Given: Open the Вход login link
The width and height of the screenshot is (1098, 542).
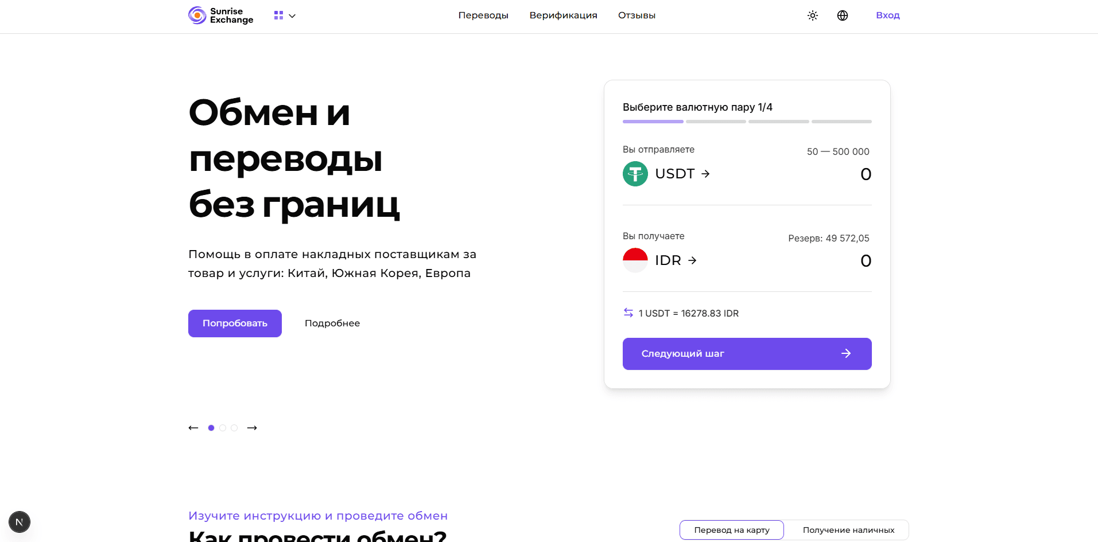Looking at the screenshot, I should click(x=887, y=15).
